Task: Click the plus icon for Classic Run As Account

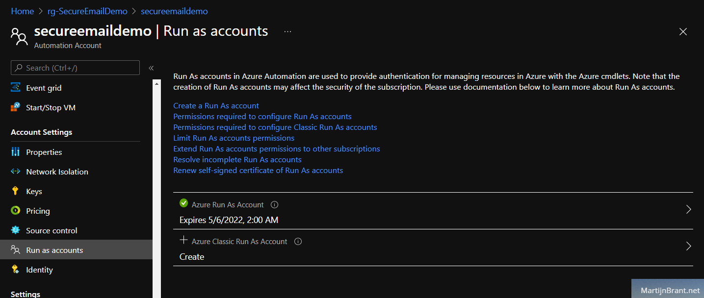Action: click(x=184, y=240)
